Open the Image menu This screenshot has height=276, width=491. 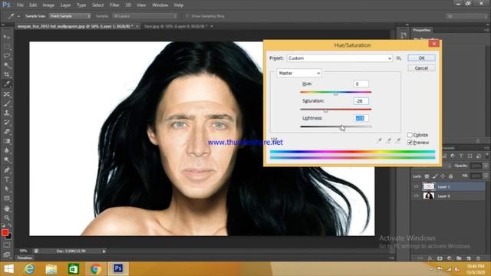[48, 5]
